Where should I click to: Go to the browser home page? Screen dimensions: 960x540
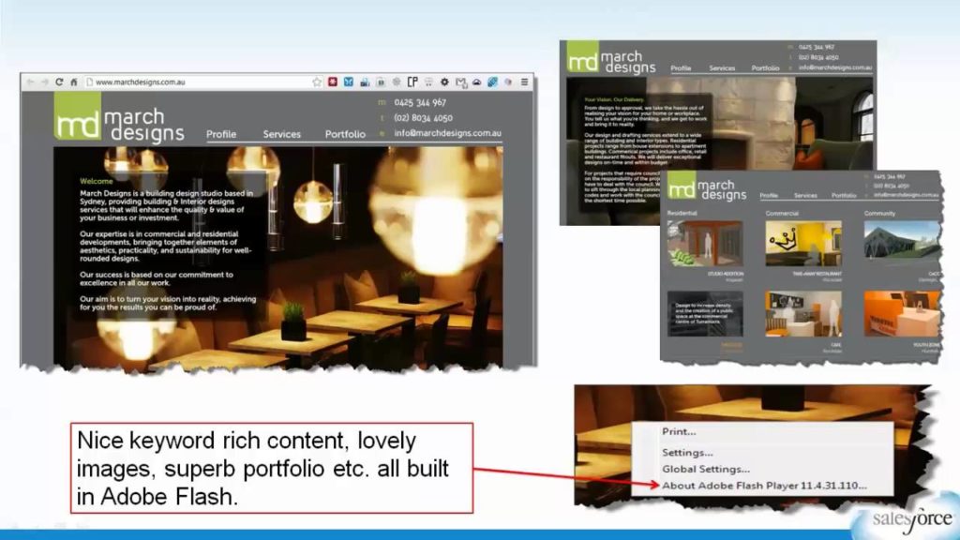click(73, 82)
